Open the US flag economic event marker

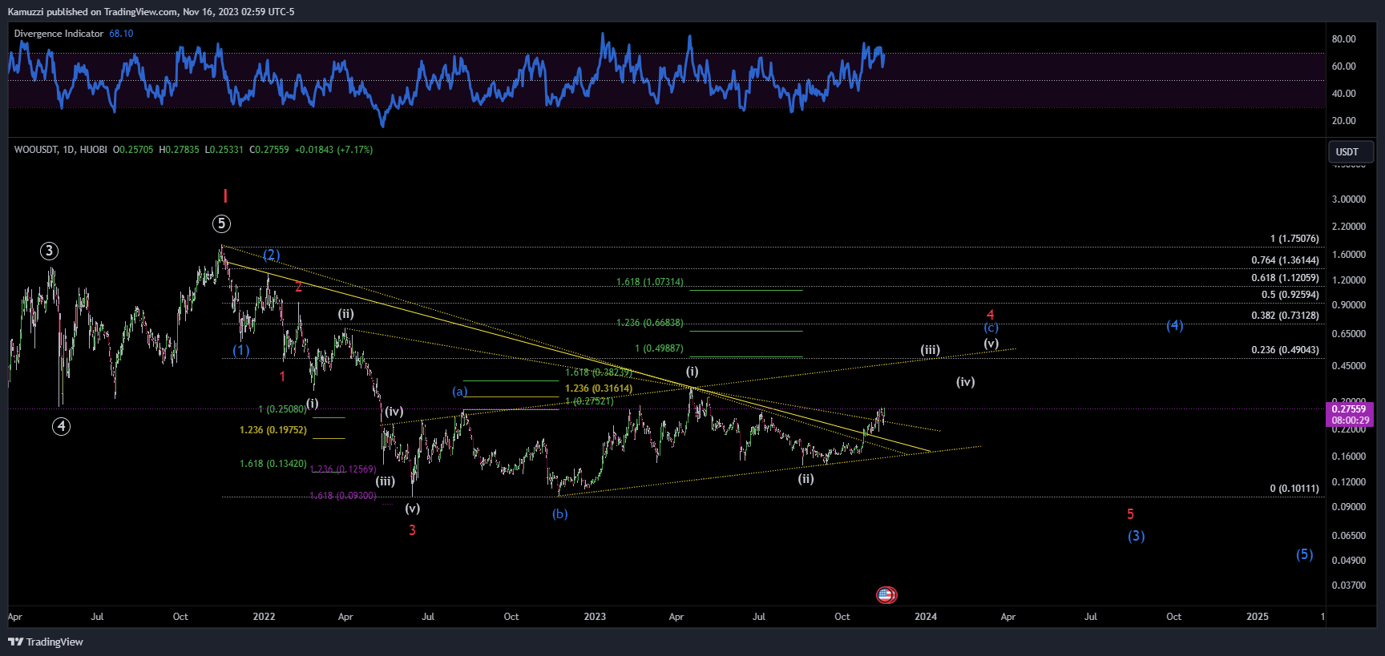(886, 595)
